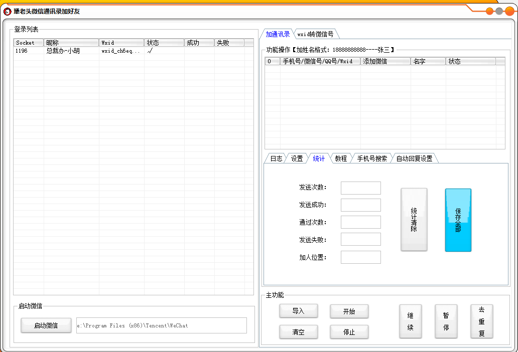Viewport: 518px width, 352px height.
Task: Click the WeChat install path input field
Action: (x=162, y=325)
